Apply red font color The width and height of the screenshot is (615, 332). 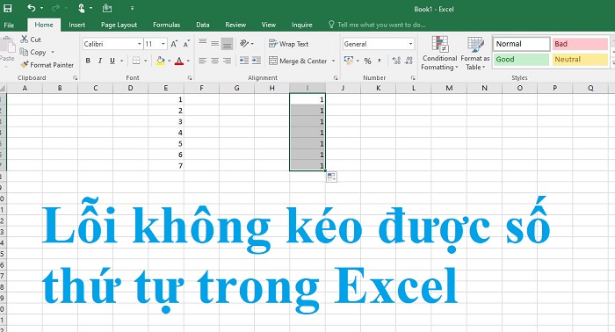[179, 61]
